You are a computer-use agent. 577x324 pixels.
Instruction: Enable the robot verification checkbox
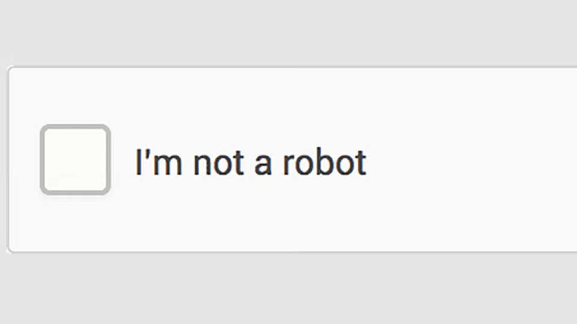tap(76, 160)
